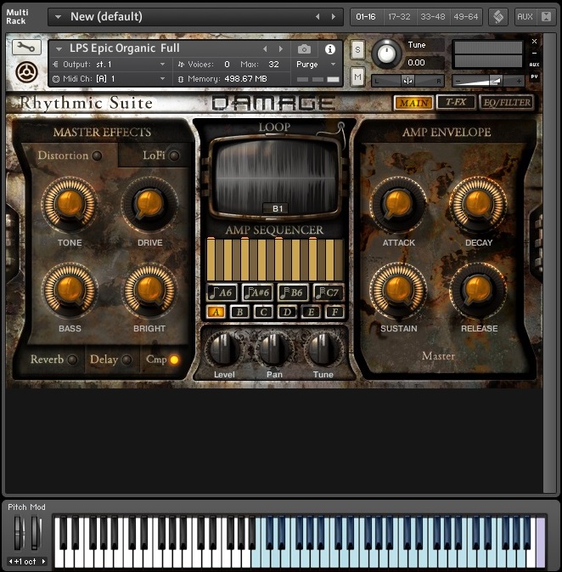Click the ATTACK knob
The height and width of the screenshot is (572, 562).
[398, 204]
